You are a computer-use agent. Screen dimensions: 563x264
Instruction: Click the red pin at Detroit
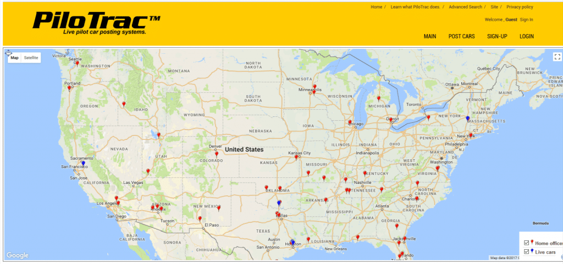coord(391,120)
